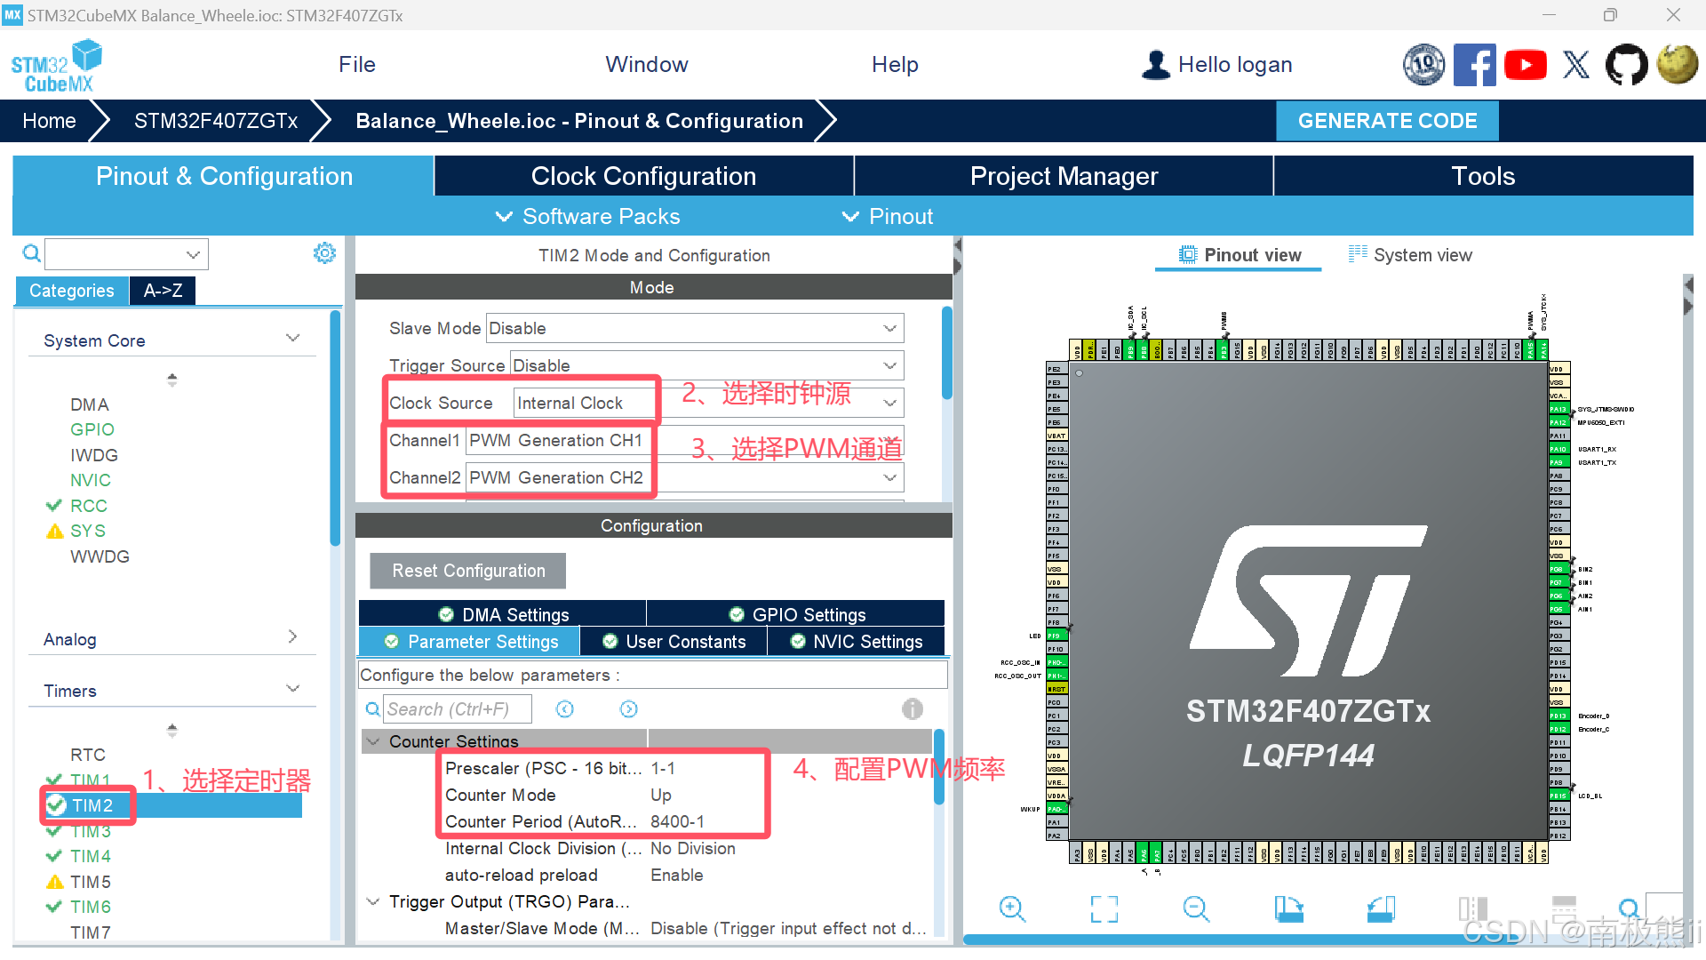1706x960 pixels.
Task: Go to the Home breadcrumb
Action: tap(49, 121)
